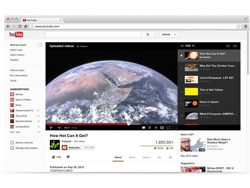Toggle captions speech bubble icon
Screen dimensions: 250x188
point(144,128)
